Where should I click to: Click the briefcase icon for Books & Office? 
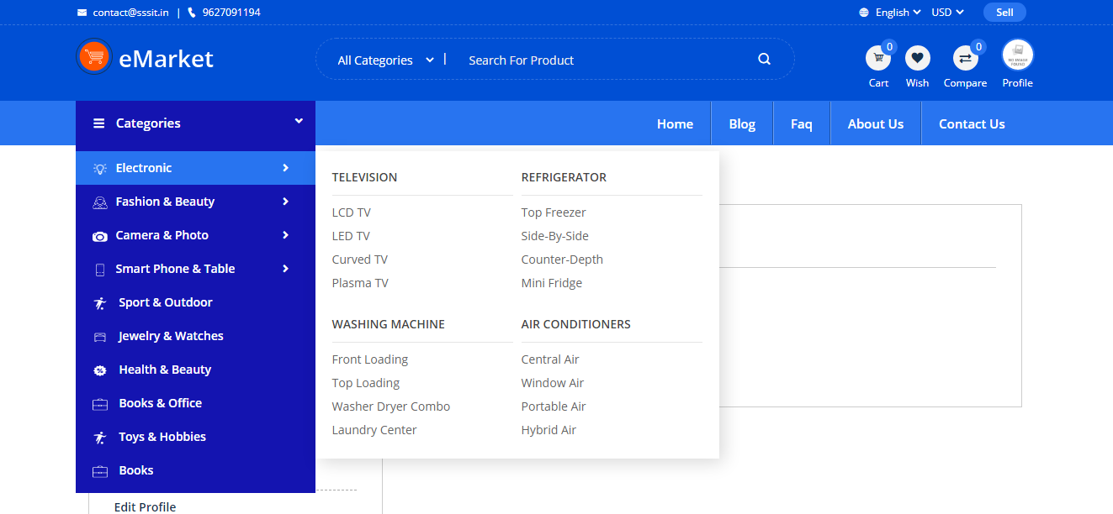pyautogui.click(x=100, y=404)
